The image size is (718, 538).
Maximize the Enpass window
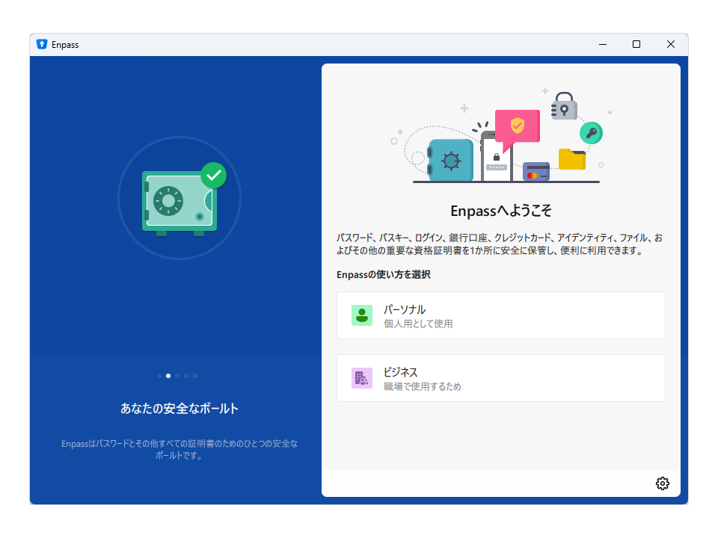coord(636,44)
